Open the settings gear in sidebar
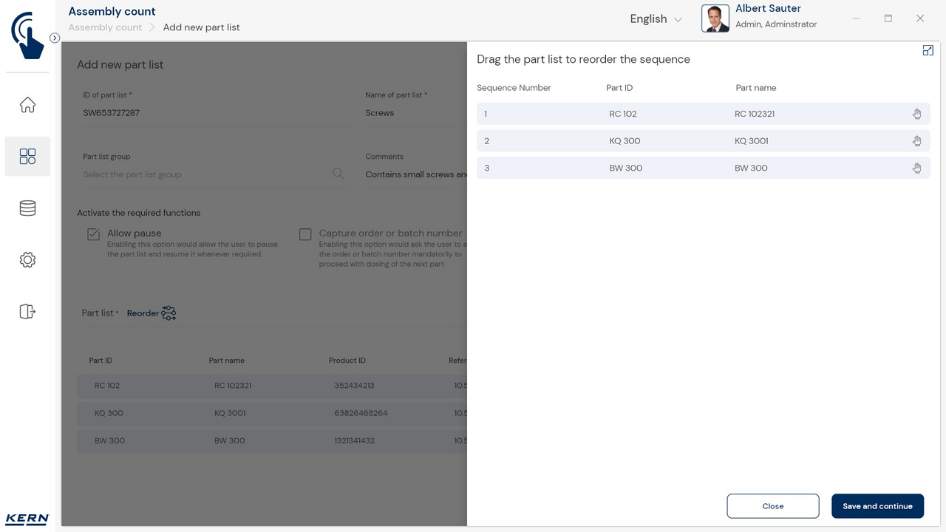 click(x=27, y=260)
